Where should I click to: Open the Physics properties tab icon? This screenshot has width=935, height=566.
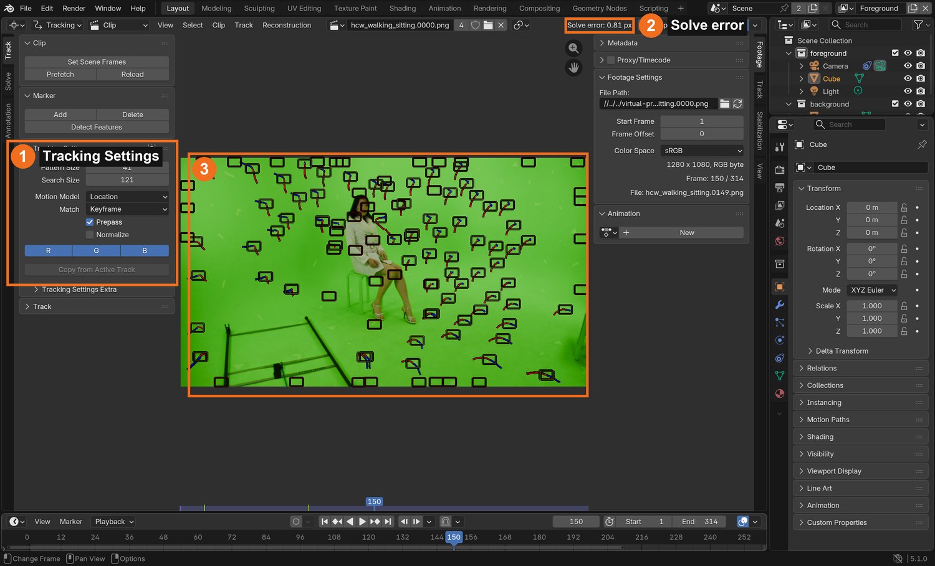(780, 340)
